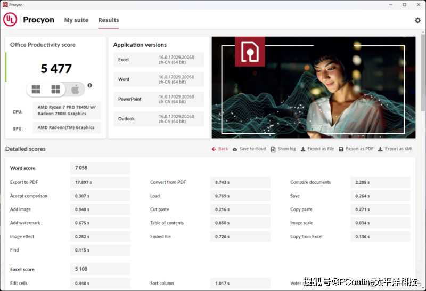Click the Export as File download icon
426x291 pixels.
click(x=303, y=149)
